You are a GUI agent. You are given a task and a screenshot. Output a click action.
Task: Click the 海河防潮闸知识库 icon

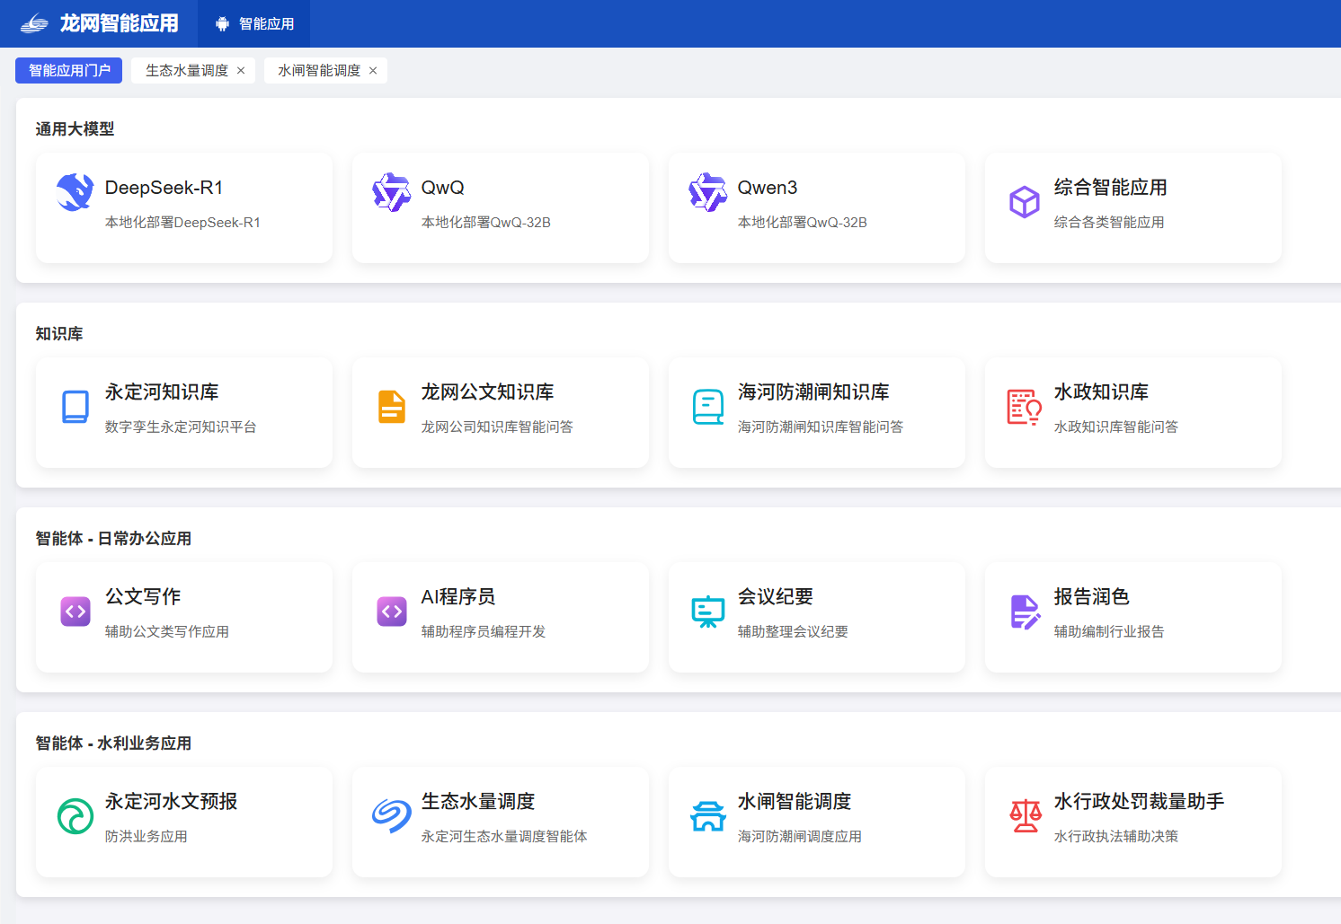pyautogui.click(x=708, y=407)
